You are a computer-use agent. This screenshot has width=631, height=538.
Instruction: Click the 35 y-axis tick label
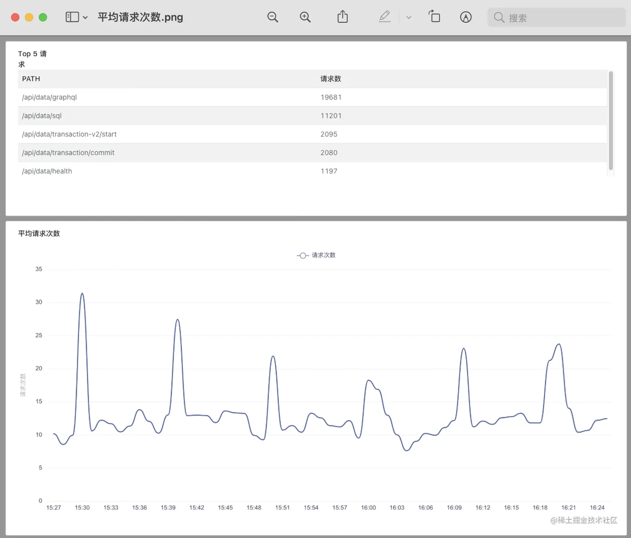tap(39, 269)
